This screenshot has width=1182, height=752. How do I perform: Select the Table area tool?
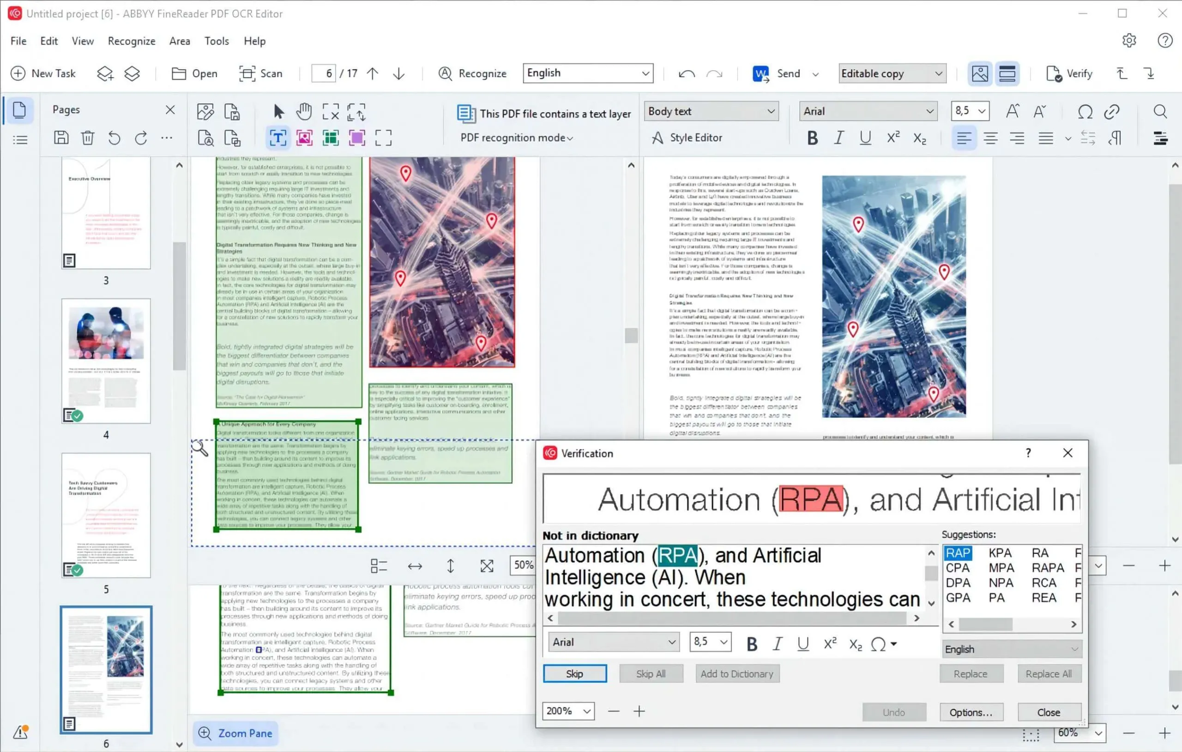pos(331,138)
